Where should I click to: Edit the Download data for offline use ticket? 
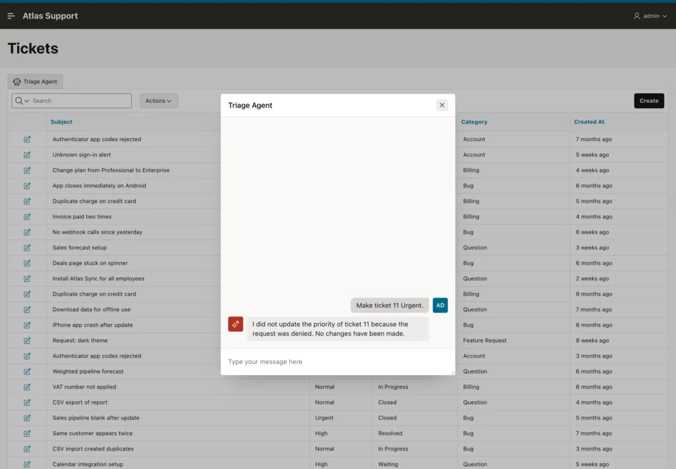point(27,309)
